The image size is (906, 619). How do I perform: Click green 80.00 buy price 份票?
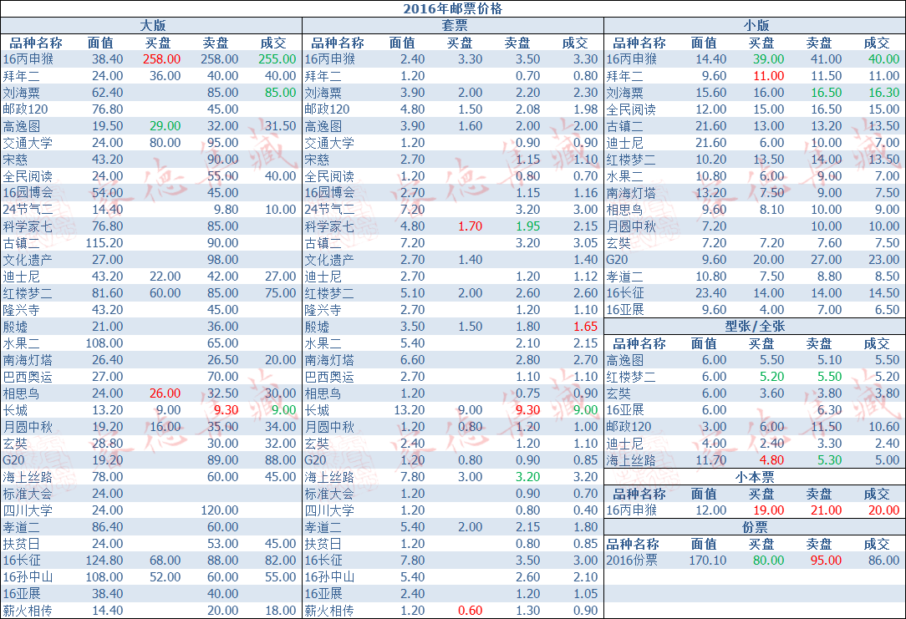(768, 560)
